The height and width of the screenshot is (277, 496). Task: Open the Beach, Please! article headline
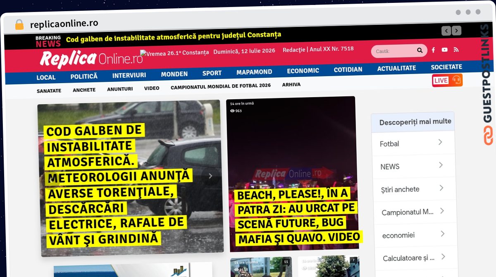tap(298, 216)
